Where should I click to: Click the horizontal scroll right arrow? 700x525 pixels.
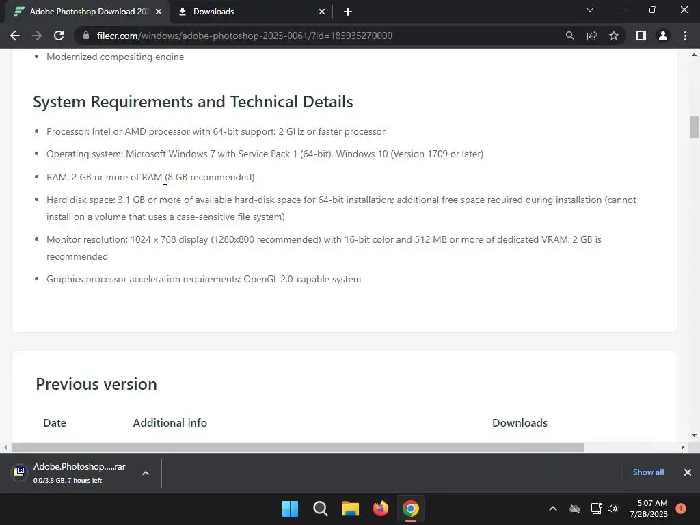click(x=682, y=447)
